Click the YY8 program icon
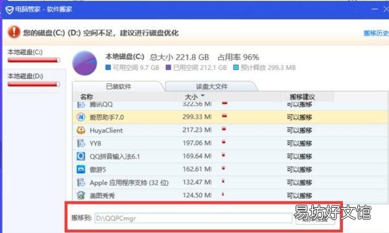The width and height of the screenshot is (389, 233). click(81, 143)
